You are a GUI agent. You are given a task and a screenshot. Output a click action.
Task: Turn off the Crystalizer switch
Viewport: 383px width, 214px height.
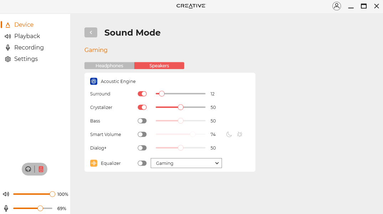[x=142, y=108]
